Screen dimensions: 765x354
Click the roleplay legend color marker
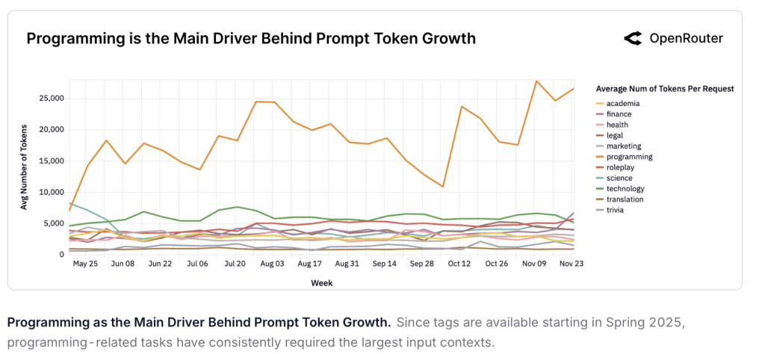pyautogui.click(x=600, y=168)
